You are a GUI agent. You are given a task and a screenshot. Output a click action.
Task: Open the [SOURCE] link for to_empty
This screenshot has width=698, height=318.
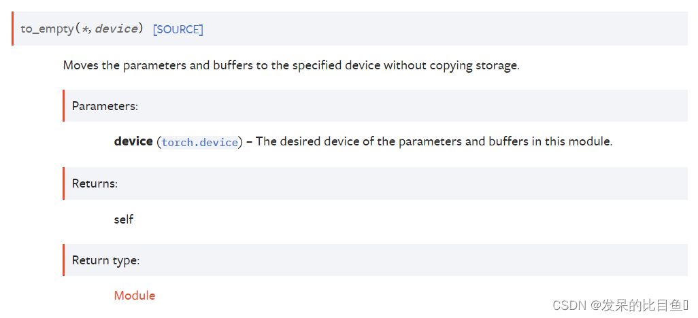click(178, 30)
